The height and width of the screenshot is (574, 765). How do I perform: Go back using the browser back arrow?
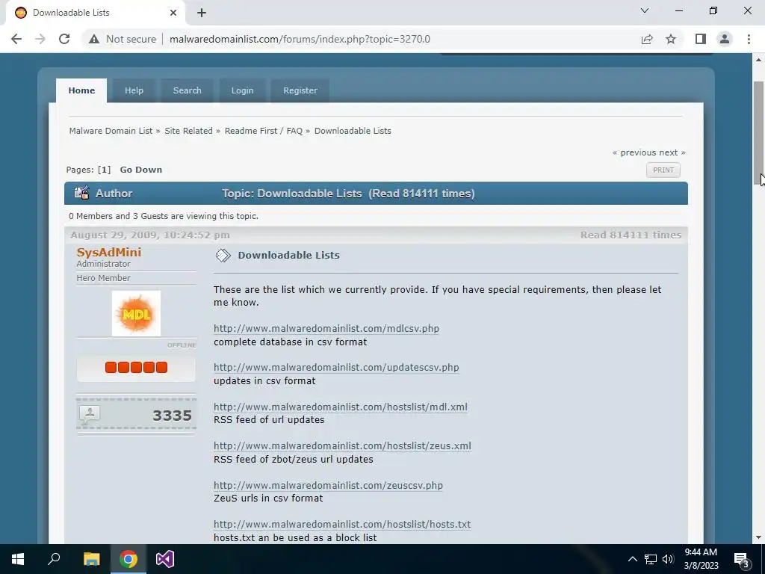pyautogui.click(x=16, y=39)
